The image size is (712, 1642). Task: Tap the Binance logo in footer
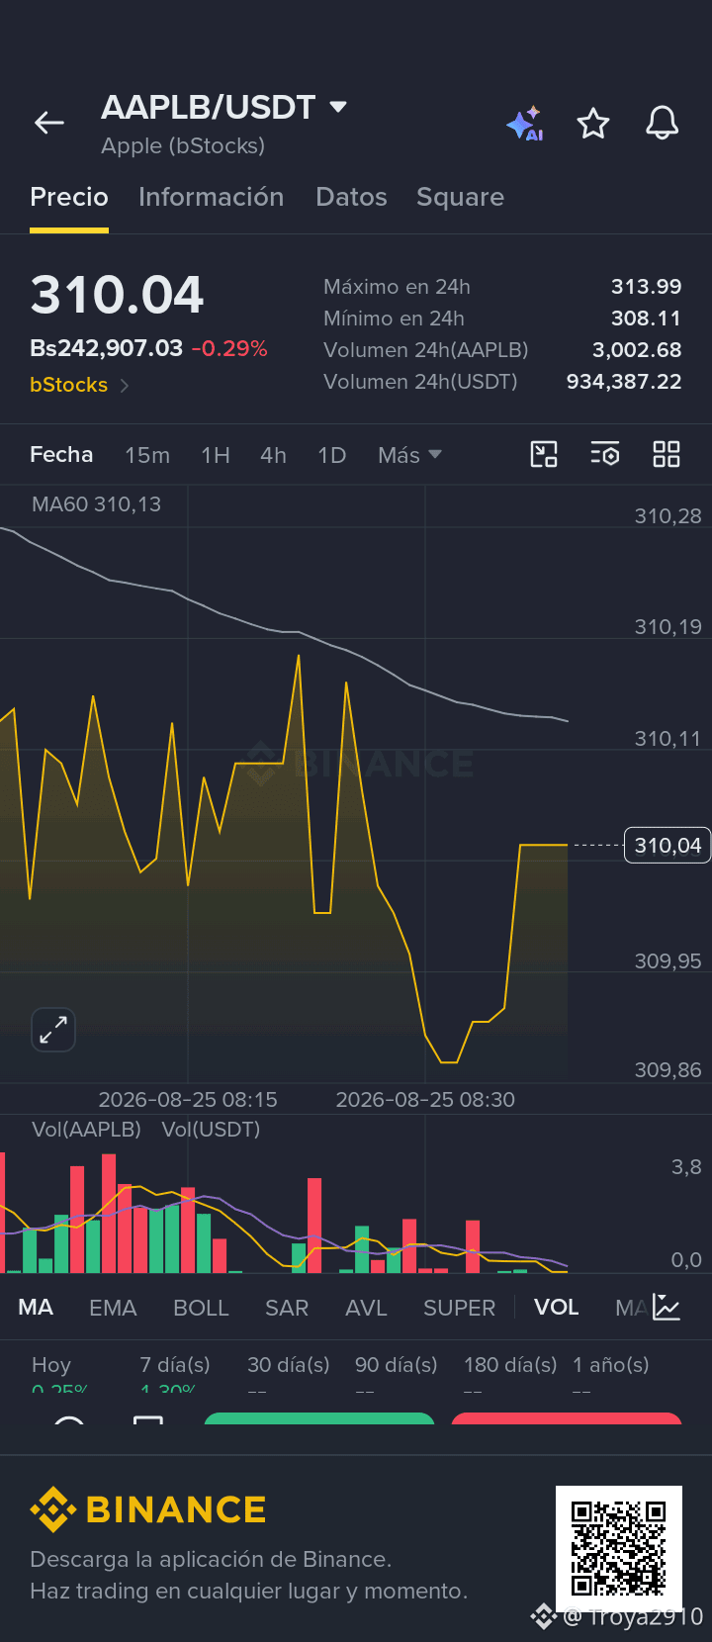(148, 1509)
